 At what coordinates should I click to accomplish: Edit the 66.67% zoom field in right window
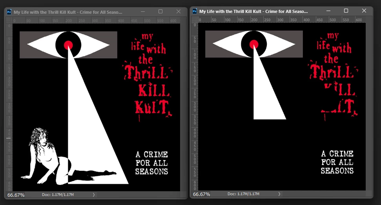pos(201,194)
